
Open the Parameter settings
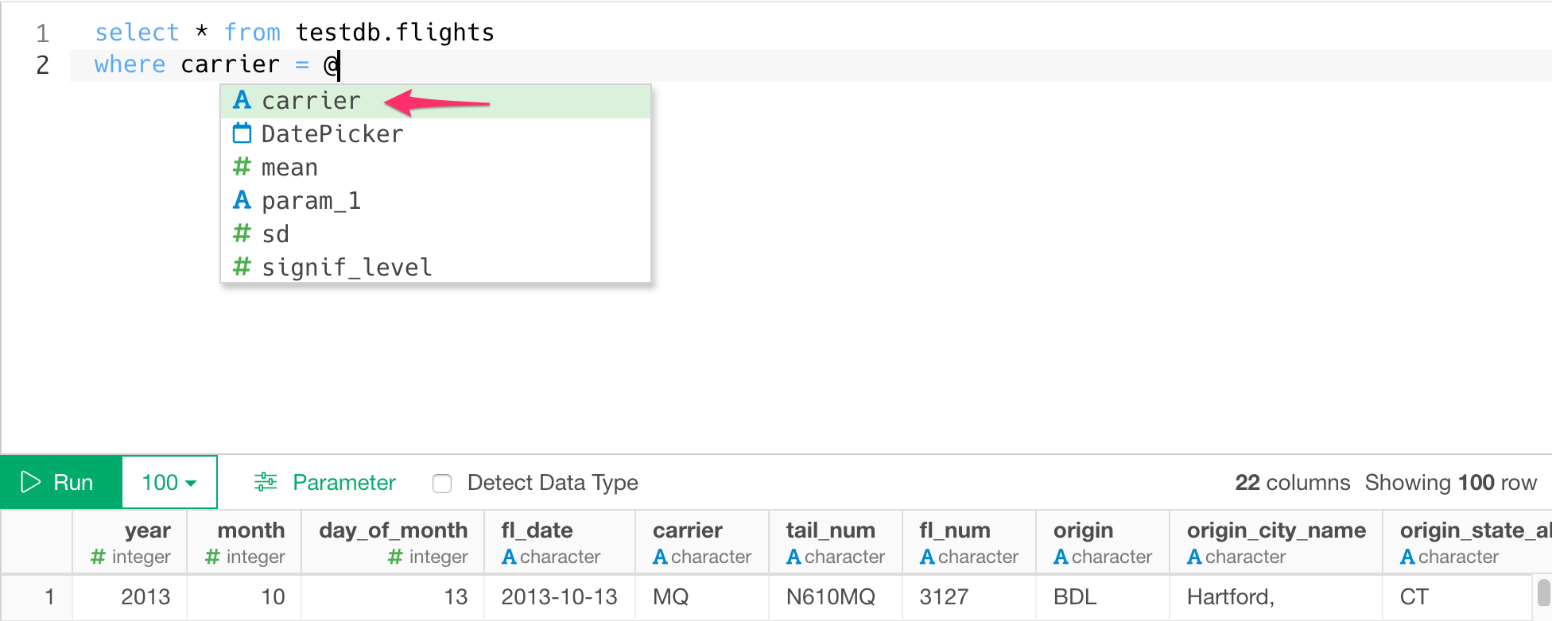[x=343, y=482]
